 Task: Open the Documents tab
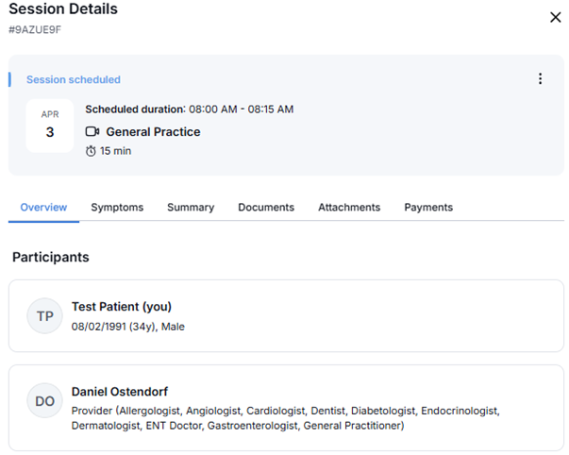click(x=266, y=208)
